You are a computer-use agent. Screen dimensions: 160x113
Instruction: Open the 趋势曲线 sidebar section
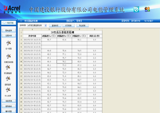click(x=9, y=106)
